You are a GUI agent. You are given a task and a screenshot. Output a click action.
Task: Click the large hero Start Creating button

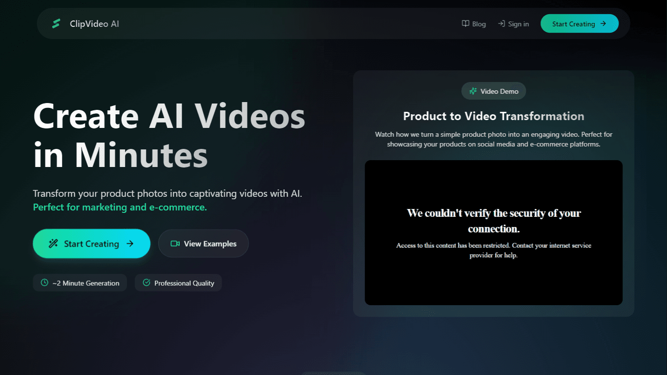(x=91, y=244)
